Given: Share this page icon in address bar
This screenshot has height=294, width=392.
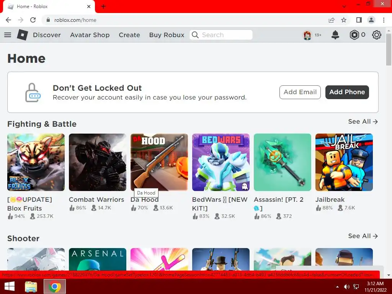Looking at the screenshot, I should tap(332, 20).
